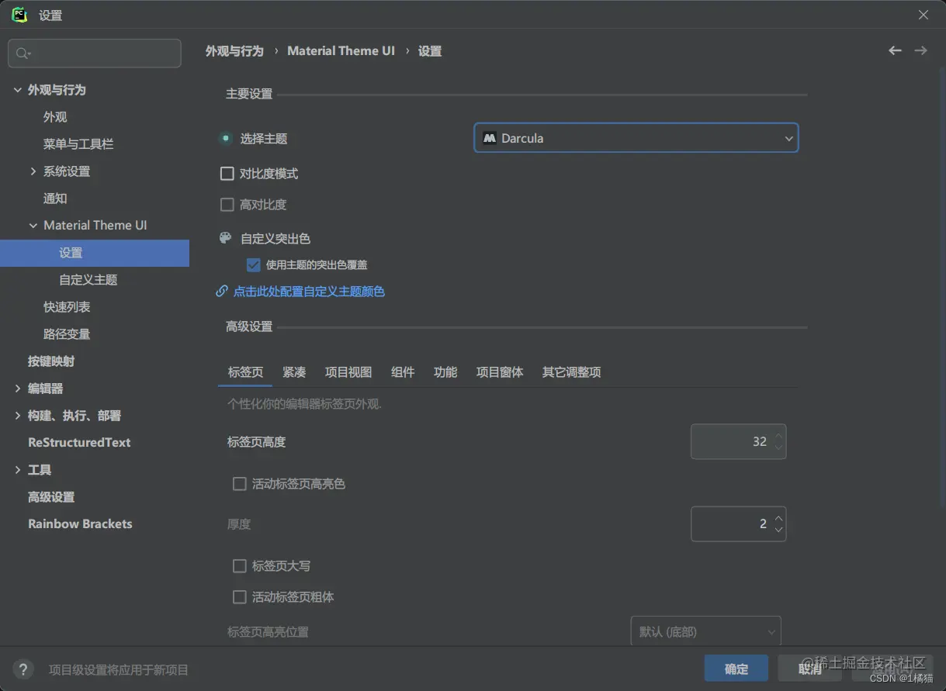Switch to the 项目视图 tab

(348, 372)
